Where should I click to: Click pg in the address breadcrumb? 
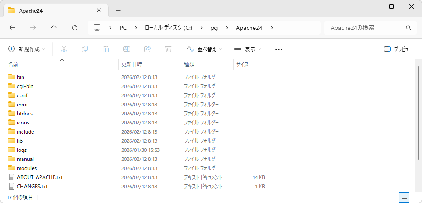coord(214,28)
